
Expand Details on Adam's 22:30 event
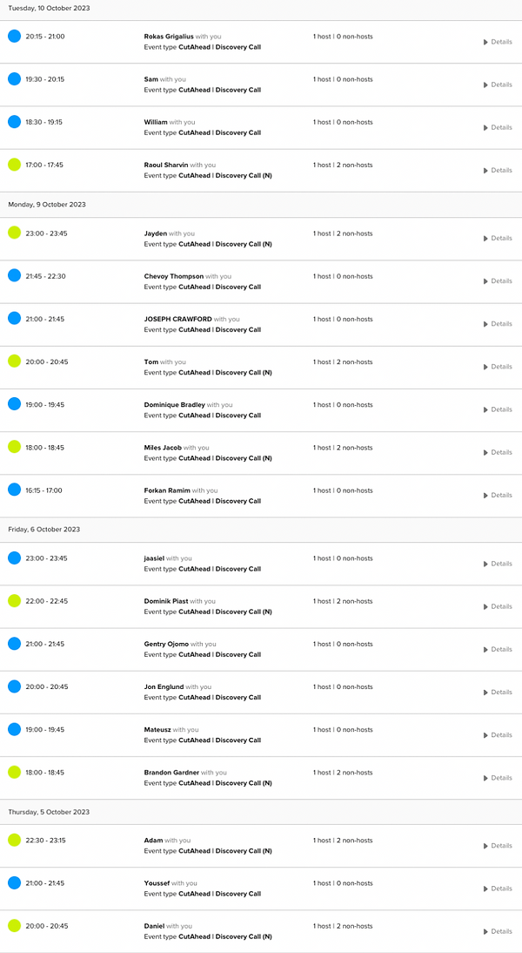pyautogui.click(x=497, y=845)
